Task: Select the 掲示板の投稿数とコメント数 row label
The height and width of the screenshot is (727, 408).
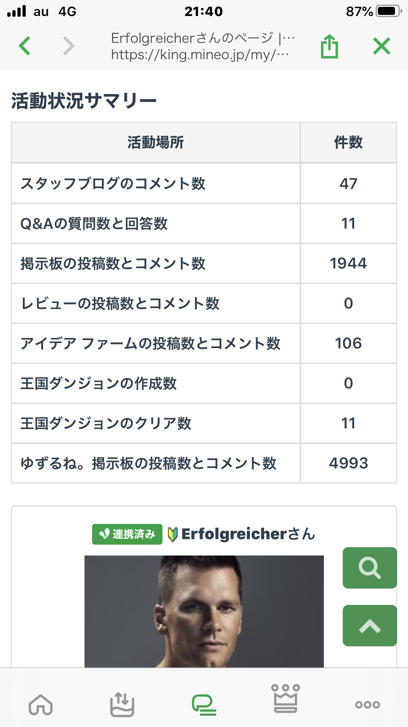Action: [113, 263]
